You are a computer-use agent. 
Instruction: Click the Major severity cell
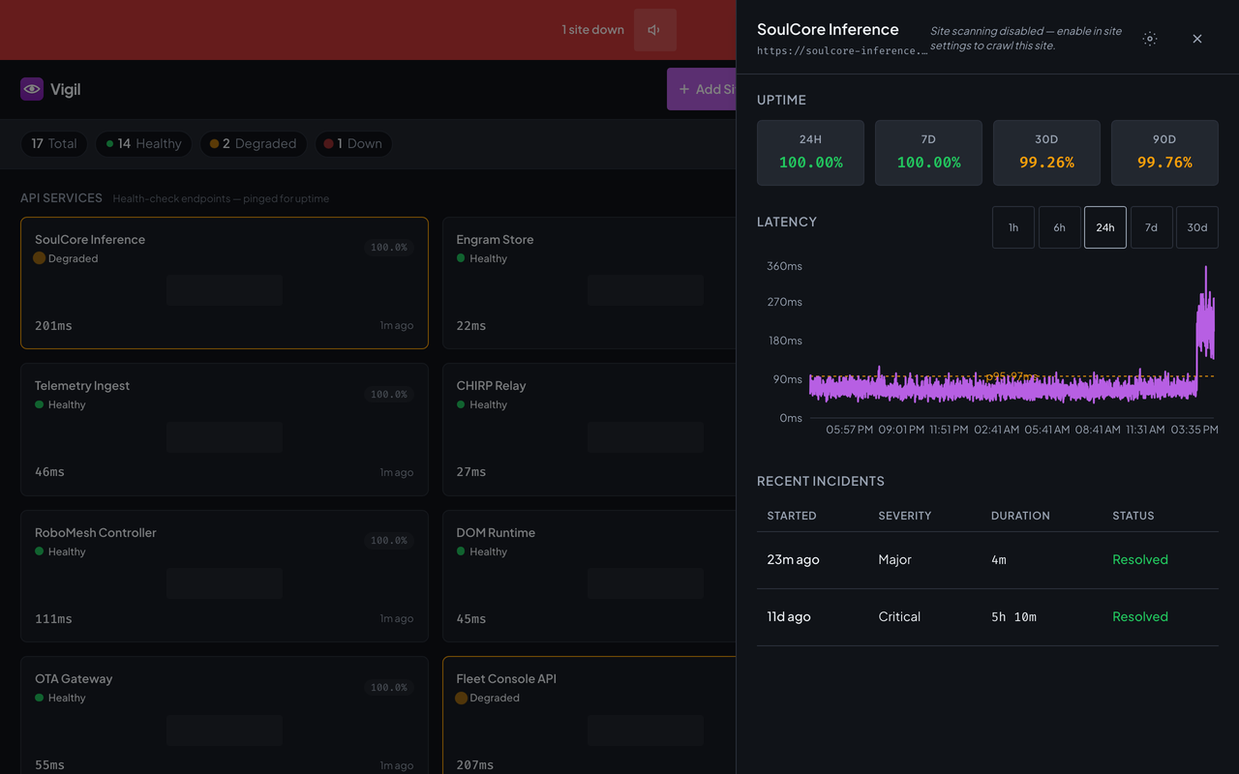pyautogui.click(x=895, y=560)
